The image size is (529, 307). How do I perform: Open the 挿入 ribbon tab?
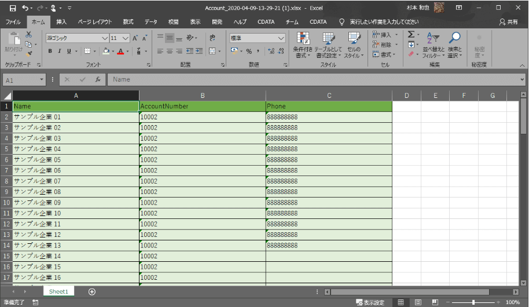(61, 22)
